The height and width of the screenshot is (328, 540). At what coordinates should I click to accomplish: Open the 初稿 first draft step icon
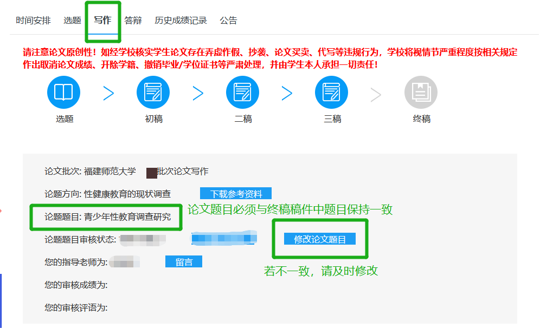[153, 93]
